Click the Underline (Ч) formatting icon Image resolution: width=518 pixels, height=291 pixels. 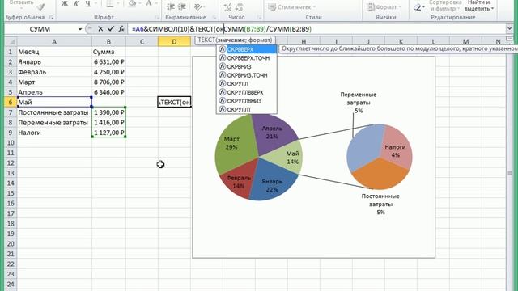87,4
